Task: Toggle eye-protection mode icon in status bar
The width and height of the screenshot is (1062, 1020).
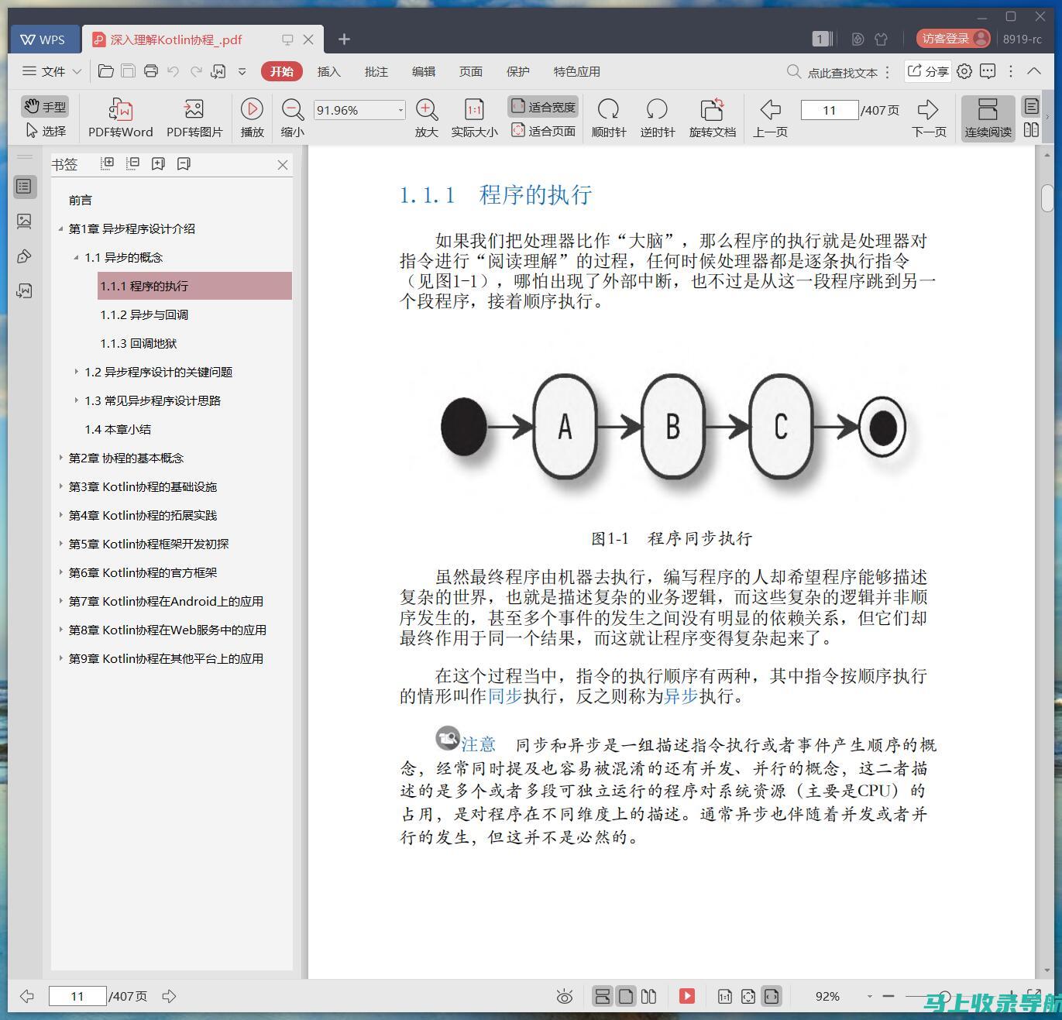Action: (565, 997)
